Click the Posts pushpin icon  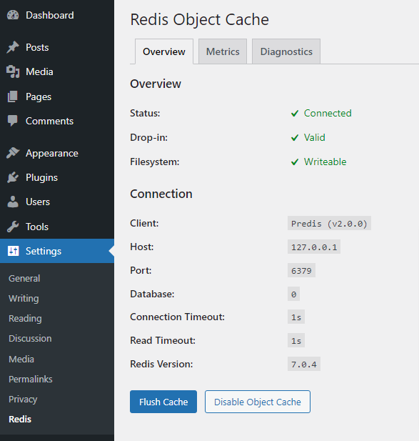click(x=13, y=47)
